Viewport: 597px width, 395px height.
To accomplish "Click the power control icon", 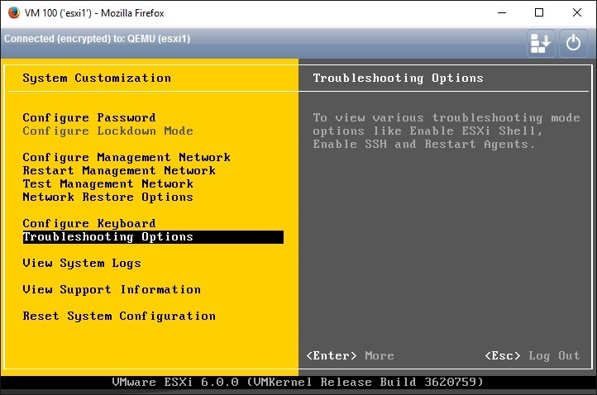I will [573, 43].
